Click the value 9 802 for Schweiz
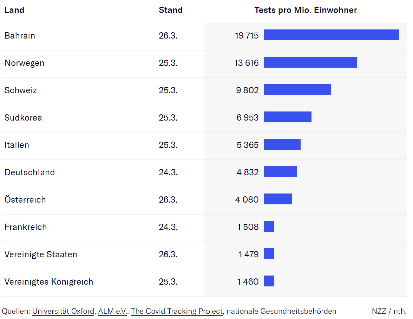 click(x=247, y=90)
